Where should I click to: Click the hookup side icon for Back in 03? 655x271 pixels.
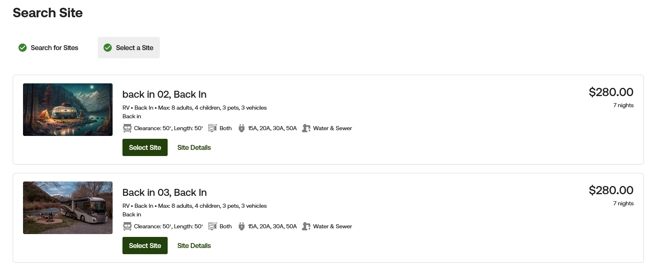(x=212, y=226)
